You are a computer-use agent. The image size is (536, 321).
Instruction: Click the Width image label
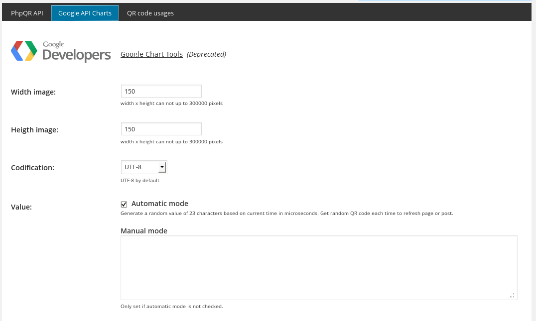[33, 92]
